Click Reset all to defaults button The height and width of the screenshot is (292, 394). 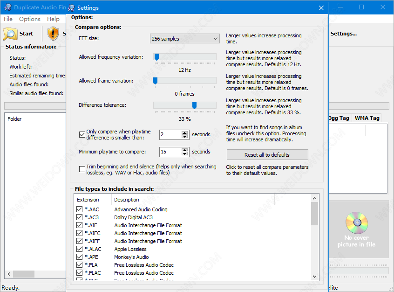[267, 155]
